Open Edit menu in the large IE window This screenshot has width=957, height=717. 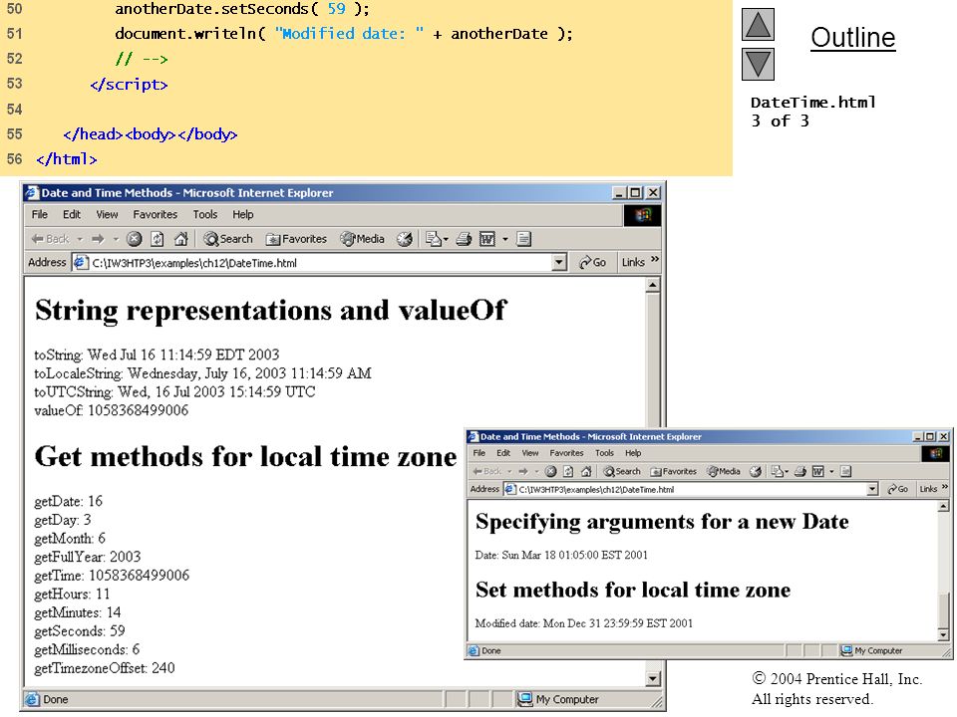72,215
